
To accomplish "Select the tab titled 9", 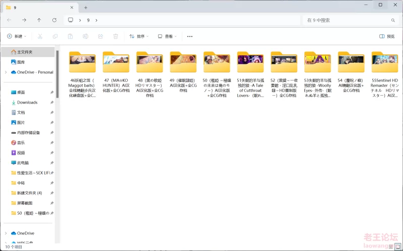I will pyautogui.click(x=40, y=8).
